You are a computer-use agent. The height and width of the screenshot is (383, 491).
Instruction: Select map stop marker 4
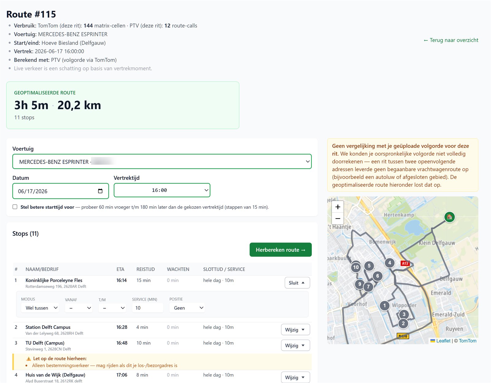[x=389, y=263]
